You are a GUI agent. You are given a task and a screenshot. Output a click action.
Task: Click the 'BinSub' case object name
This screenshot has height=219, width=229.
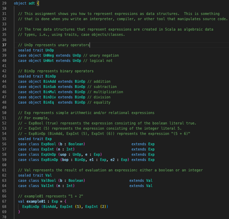point(49,87)
